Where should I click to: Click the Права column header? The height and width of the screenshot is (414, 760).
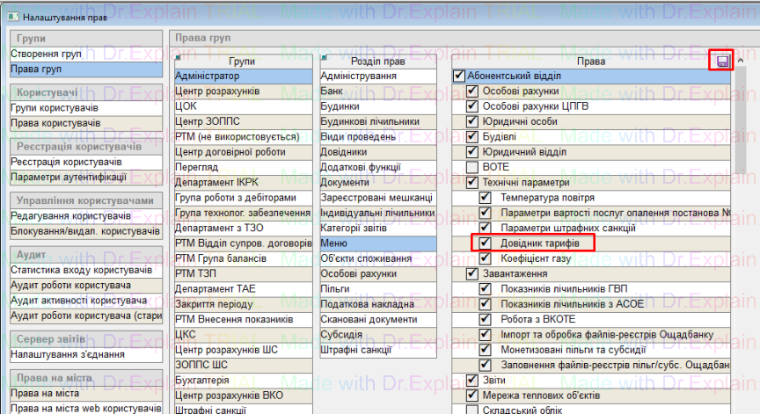point(589,62)
